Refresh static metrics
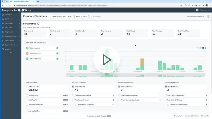This screenshot has width=212, height=119. 38,24
